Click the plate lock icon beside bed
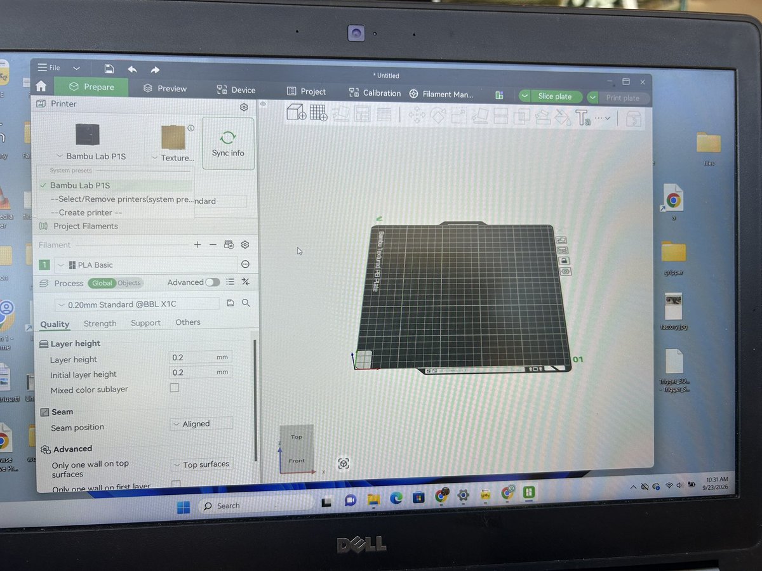The image size is (762, 571). 563,260
